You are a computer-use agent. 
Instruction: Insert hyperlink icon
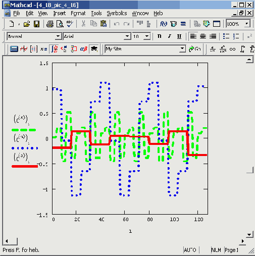197,24
